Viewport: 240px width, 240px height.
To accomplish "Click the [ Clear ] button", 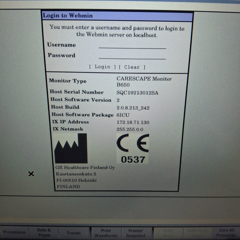I will pyautogui.click(x=132, y=67).
